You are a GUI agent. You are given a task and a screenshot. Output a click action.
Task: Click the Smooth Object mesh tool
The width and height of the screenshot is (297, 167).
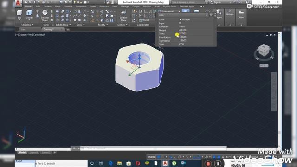click(x=45, y=15)
